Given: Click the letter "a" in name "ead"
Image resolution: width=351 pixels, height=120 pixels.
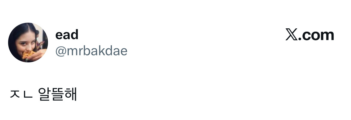Looking at the screenshot, I should tap(66, 35).
